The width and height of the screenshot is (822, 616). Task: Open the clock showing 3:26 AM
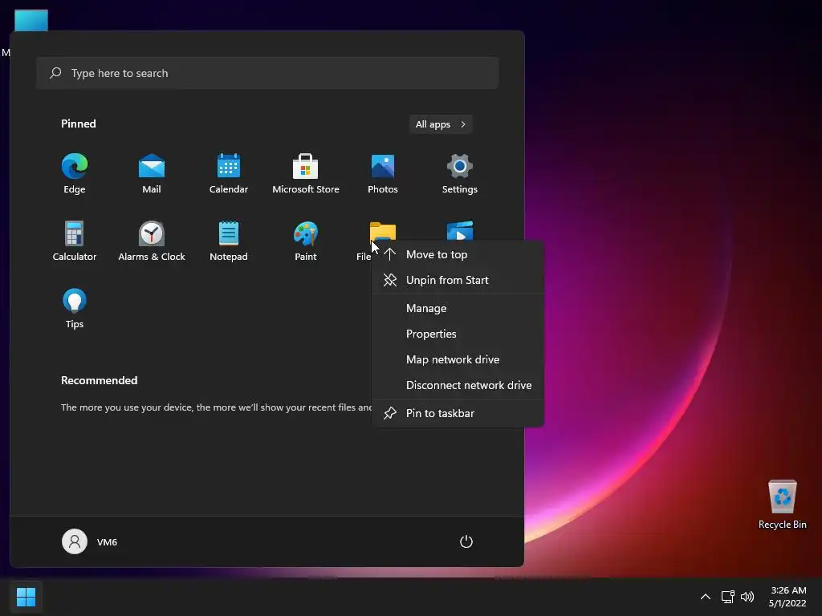(787, 597)
